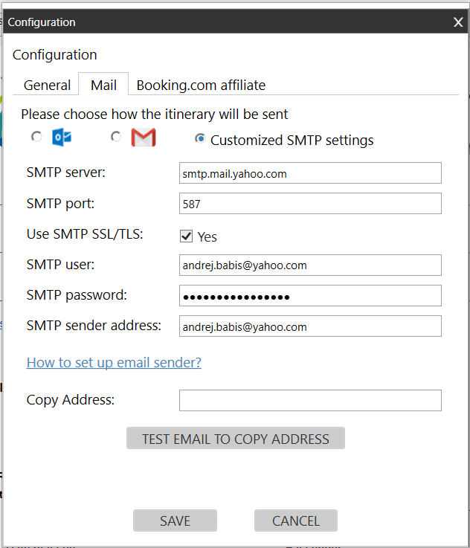Close the Configuration dialog window
The height and width of the screenshot is (548, 470).
458,22
